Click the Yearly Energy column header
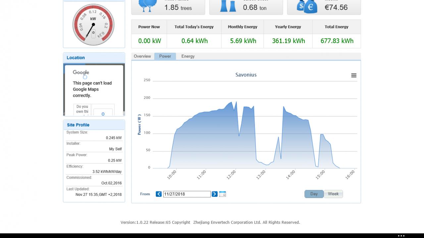The width and height of the screenshot is (424, 238). [x=288, y=27]
